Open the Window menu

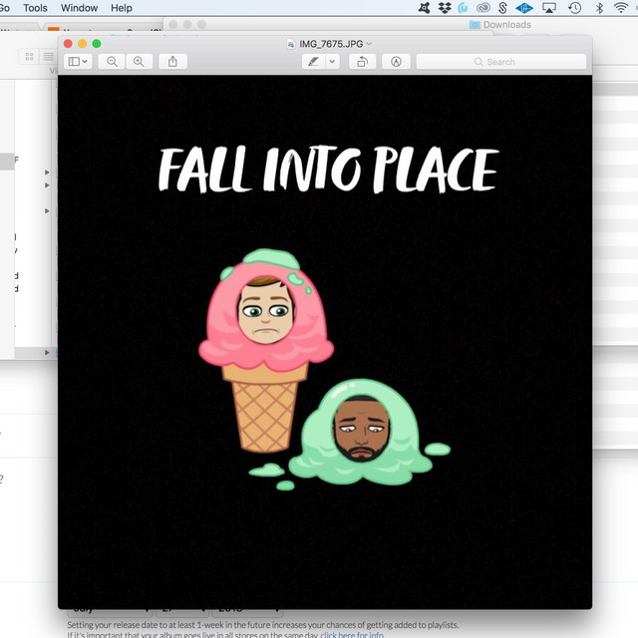click(80, 8)
